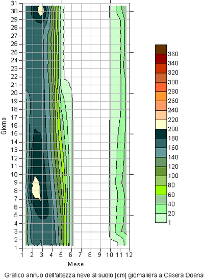
Task: Click the chart caption mentioning Casera Doana
Action: pyautogui.click(x=104, y=275)
